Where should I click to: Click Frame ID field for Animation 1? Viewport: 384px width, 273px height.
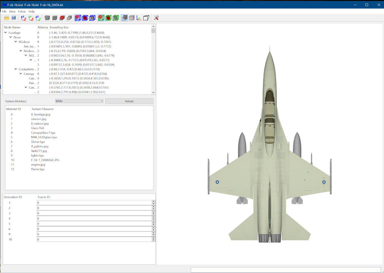pos(94,203)
